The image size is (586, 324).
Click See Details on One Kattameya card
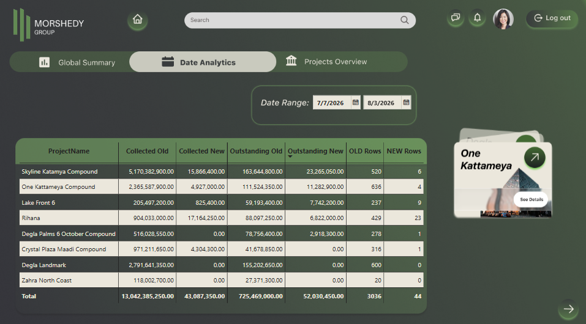click(x=531, y=199)
